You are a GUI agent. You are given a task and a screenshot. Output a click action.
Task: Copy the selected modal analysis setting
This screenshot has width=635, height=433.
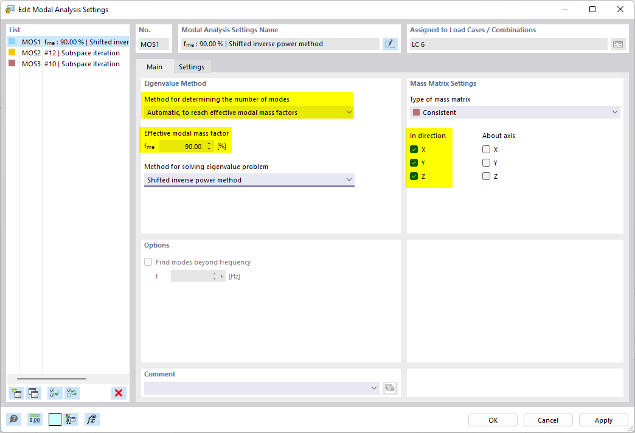(34, 393)
